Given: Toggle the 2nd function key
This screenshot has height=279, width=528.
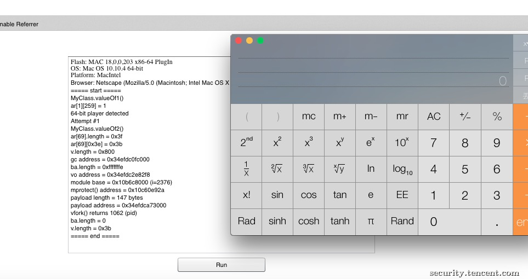Looking at the screenshot, I should click(246, 143).
